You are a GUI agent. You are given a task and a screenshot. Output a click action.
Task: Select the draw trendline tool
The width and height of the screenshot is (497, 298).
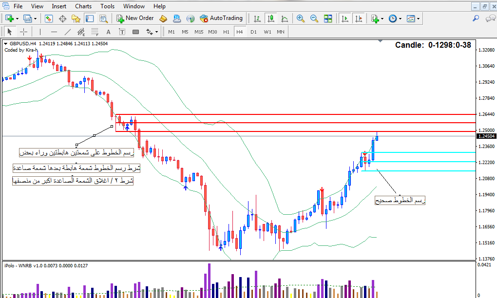(x=68, y=32)
